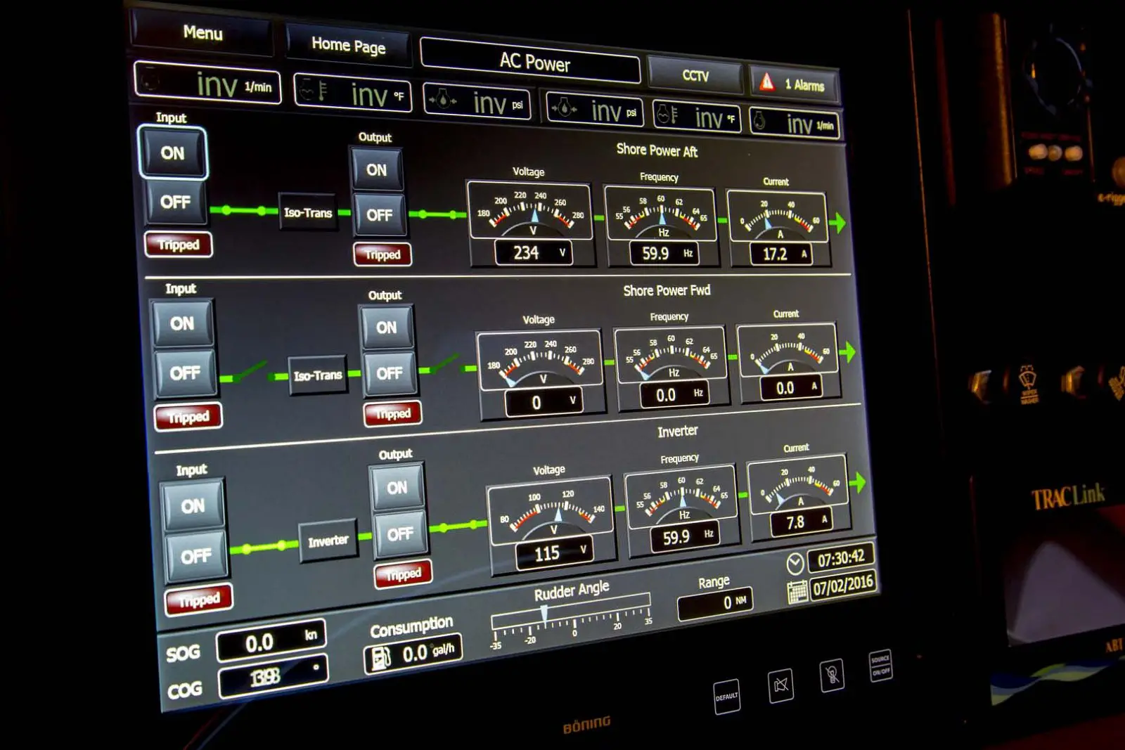Open the alarms warning triangle icon
The height and width of the screenshot is (750, 1125).
(767, 83)
